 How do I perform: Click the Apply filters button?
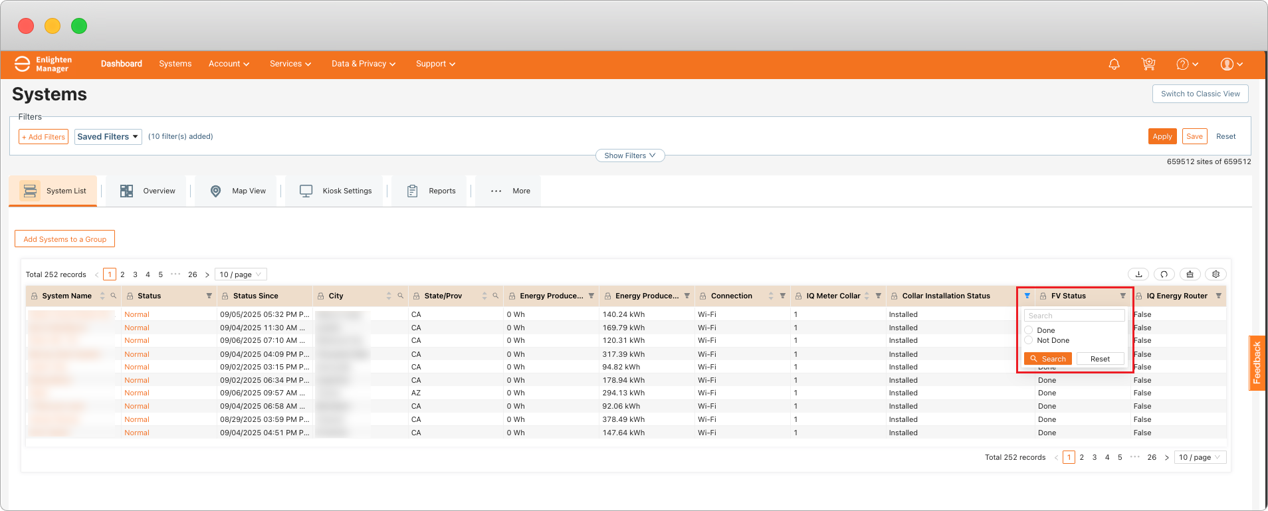pyautogui.click(x=1162, y=136)
